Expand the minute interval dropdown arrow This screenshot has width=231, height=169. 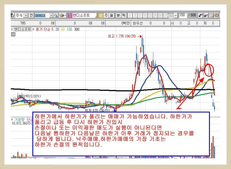pyautogui.click(x=176, y=15)
